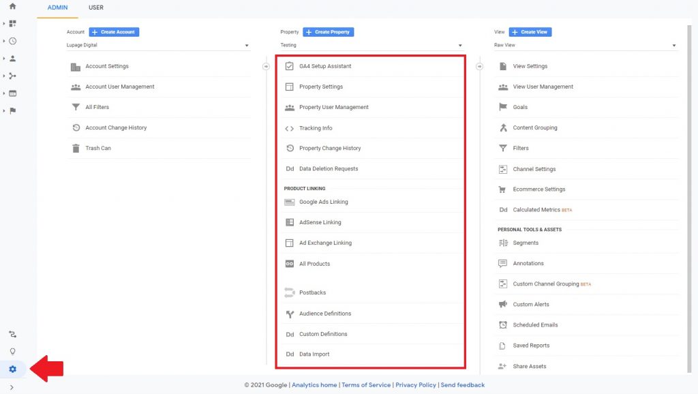Open Property Settings
This screenshot has height=394, width=698.
click(x=321, y=87)
